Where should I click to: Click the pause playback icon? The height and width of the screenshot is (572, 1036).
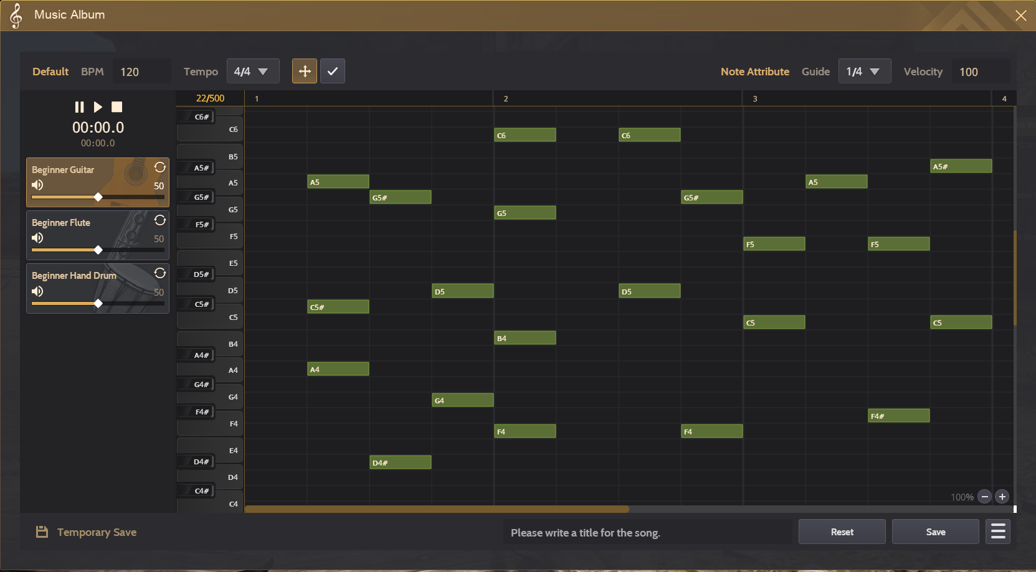point(79,107)
